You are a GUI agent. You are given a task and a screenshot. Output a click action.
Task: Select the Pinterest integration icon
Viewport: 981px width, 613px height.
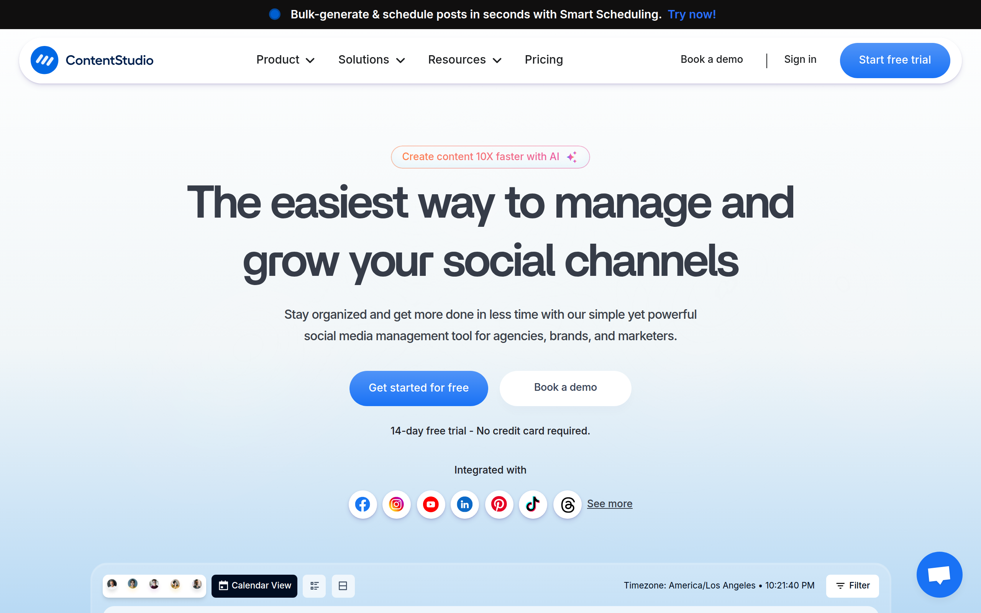[x=499, y=504]
